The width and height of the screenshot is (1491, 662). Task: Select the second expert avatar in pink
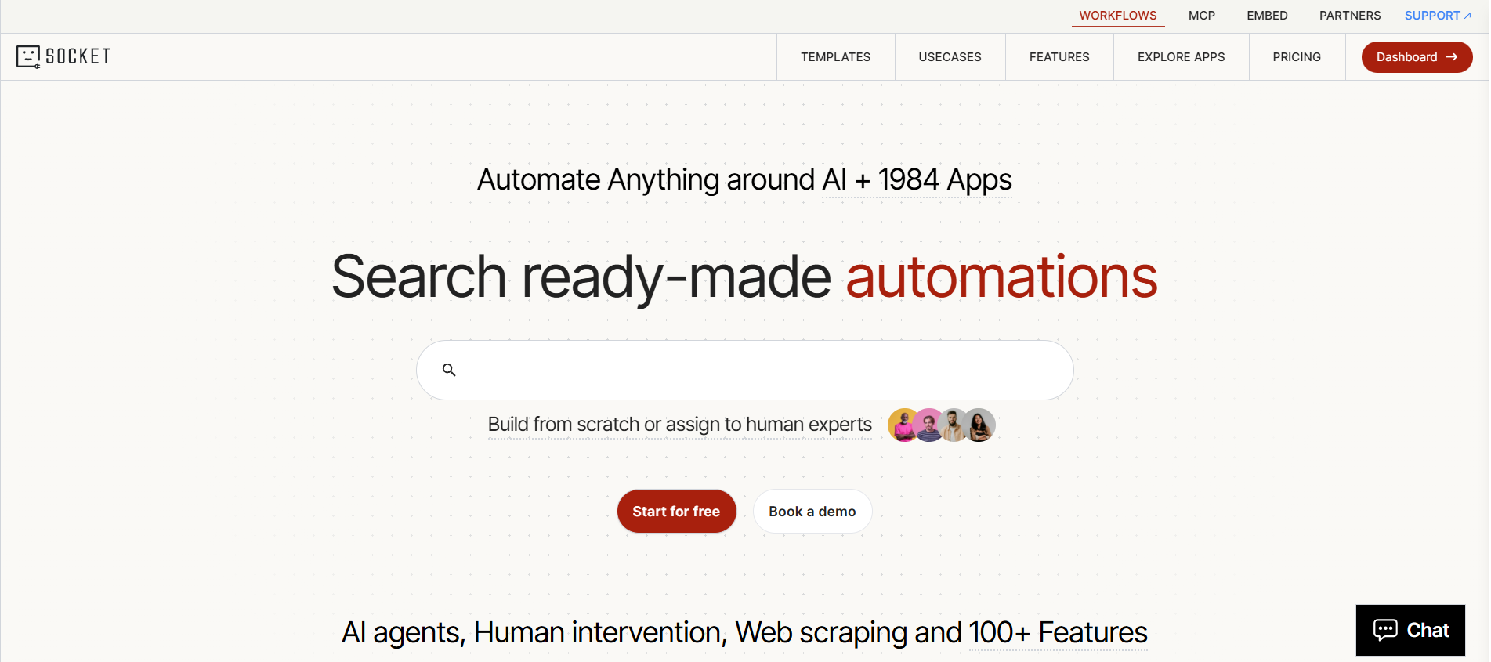coord(928,425)
